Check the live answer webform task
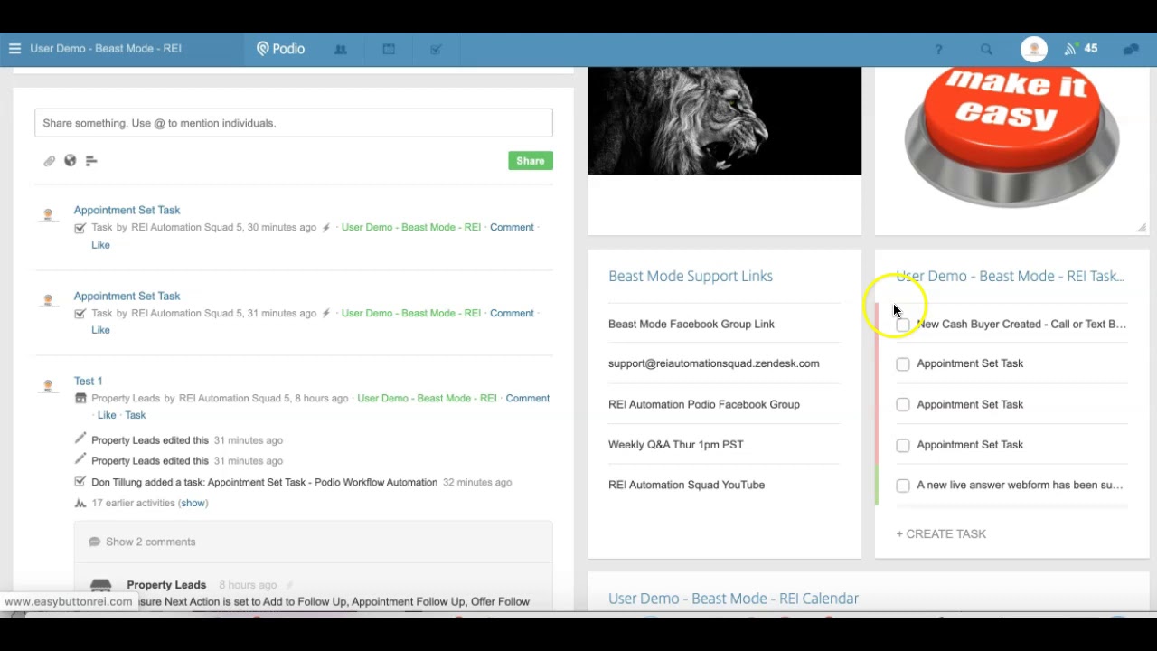Image resolution: width=1157 pixels, height=651 pixels. point(903,486)
